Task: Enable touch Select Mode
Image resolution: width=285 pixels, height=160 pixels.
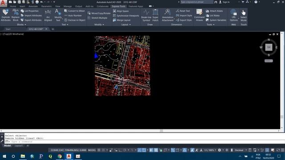Action: point(244,15)
